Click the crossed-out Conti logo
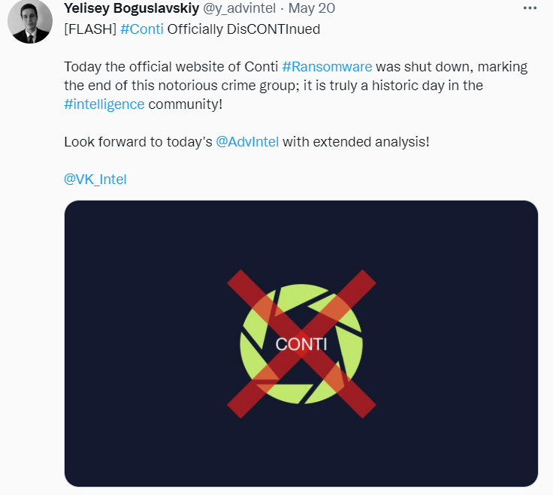 [301, 343]
